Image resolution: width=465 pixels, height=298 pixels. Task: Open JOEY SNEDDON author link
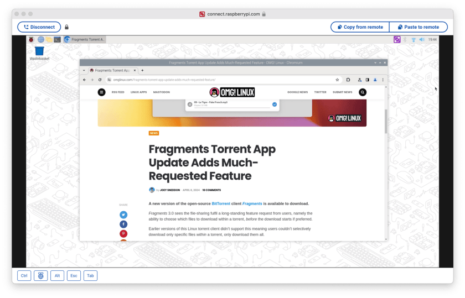(170, 190)
